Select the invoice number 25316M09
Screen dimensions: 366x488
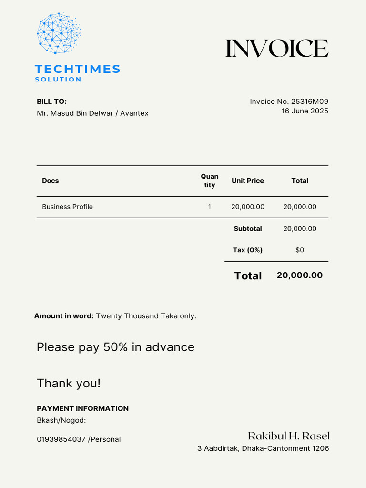click(x=309, y=102)
